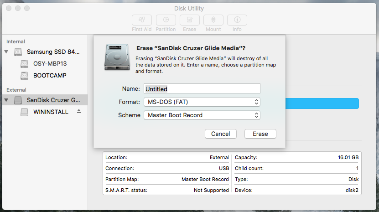Open the Scheme dropdown showing Master Boot Record
This screenshot has width=379, height=212.
[202, 115]
